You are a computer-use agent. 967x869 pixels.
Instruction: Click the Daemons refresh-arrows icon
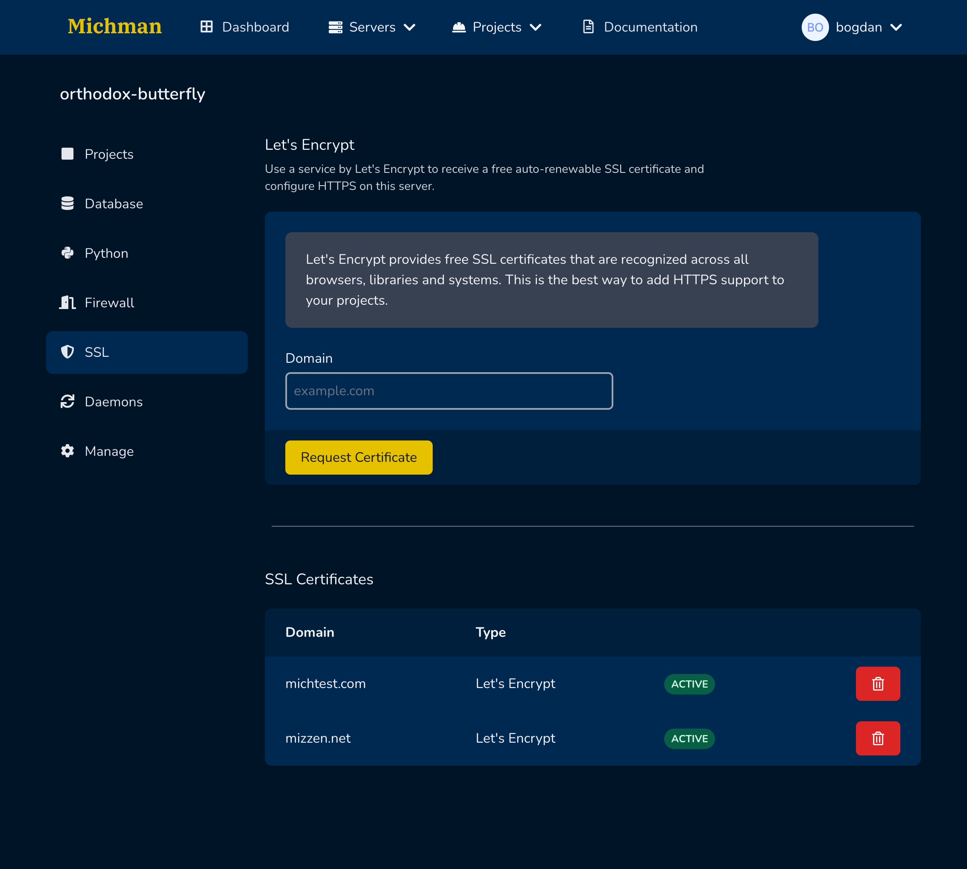67,402
